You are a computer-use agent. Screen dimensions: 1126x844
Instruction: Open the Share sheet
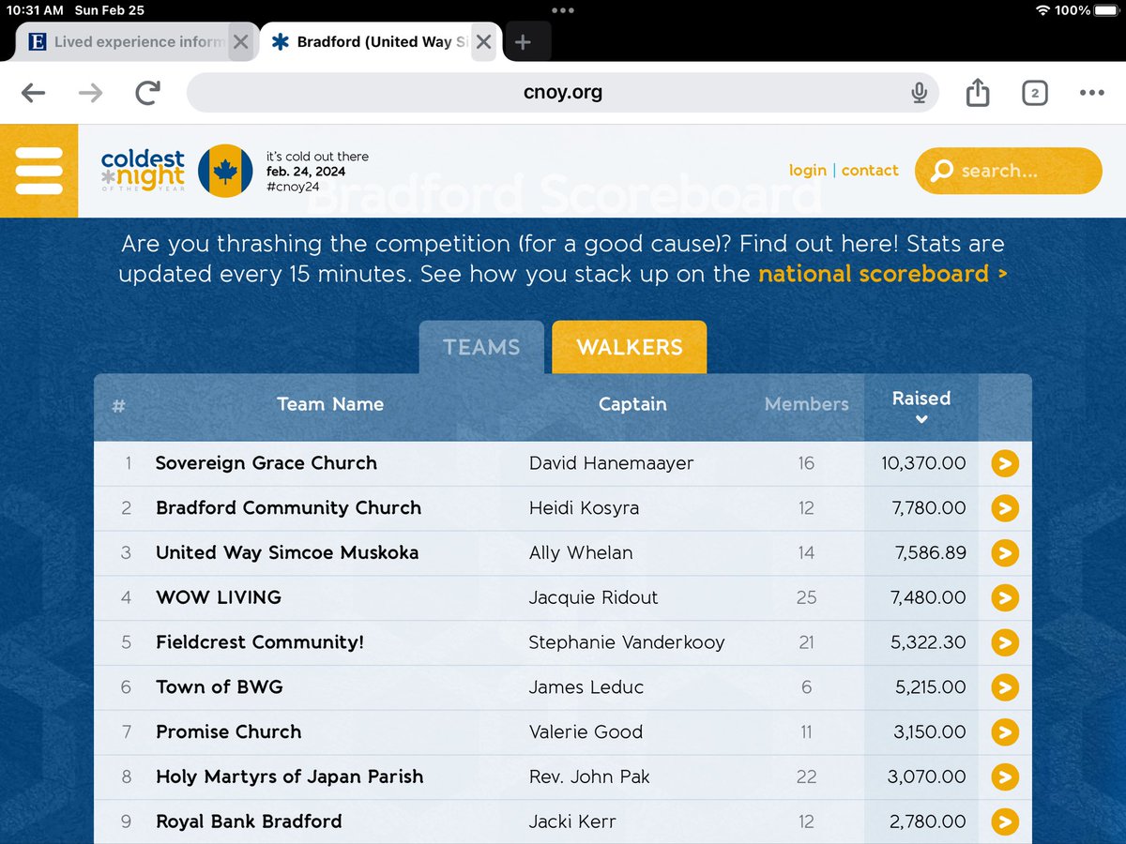[977, 93]
